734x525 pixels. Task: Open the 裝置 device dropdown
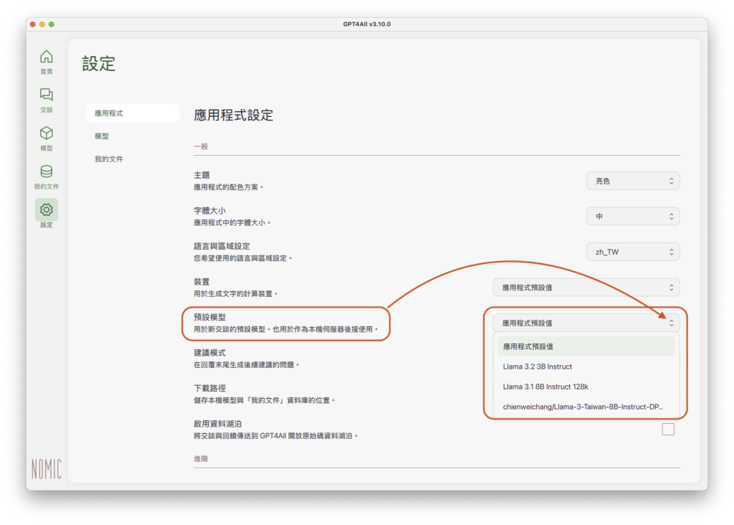tap(586, 287)
